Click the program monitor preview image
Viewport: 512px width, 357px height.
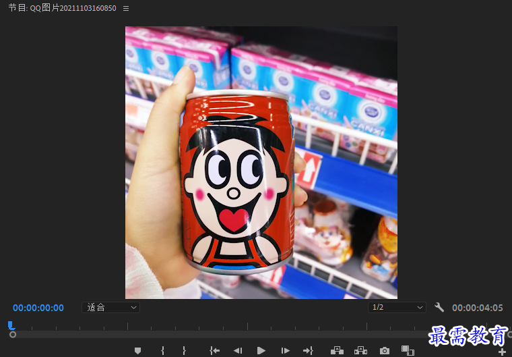[x=261, y=163]
